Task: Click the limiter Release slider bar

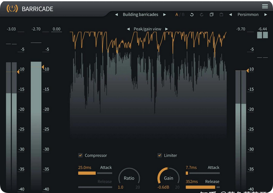Action: (x=203, y=187)
